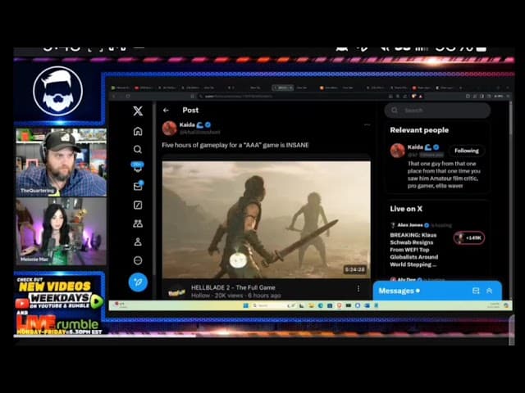Click the X logo in the sidebar
The height and width of the screenshot is (393, 525).
click(x=138, y=111)
